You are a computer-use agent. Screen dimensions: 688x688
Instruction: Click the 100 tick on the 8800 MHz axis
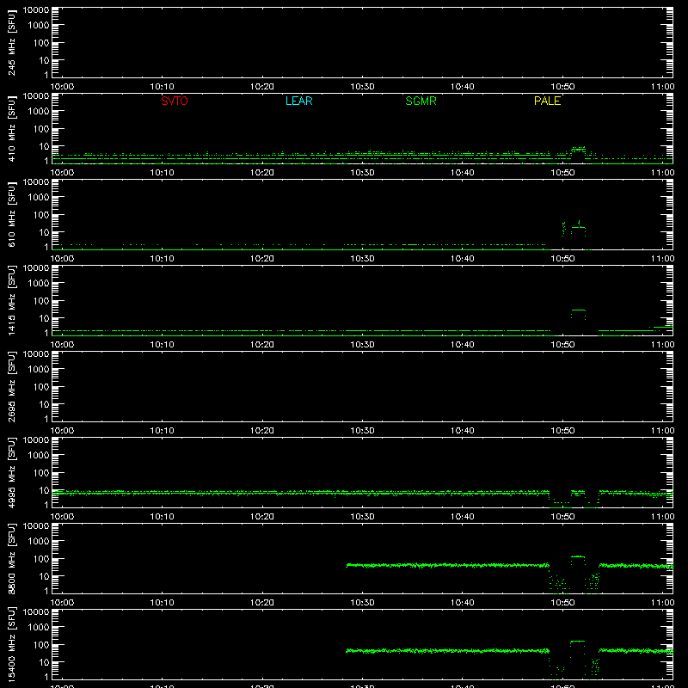point(41,559)
